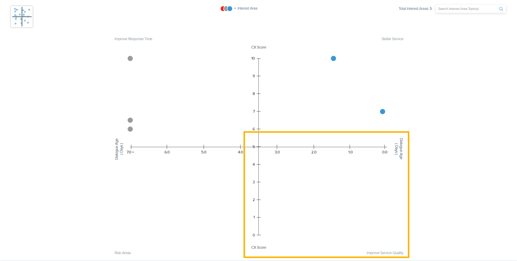
Task: Click the left Dialogue Age (Days) axis label
Action: pyautogui.click(x=119, y=149)
